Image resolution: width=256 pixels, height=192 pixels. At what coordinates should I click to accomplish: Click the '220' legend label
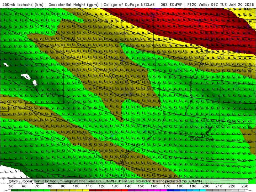(x=232, y=186)
